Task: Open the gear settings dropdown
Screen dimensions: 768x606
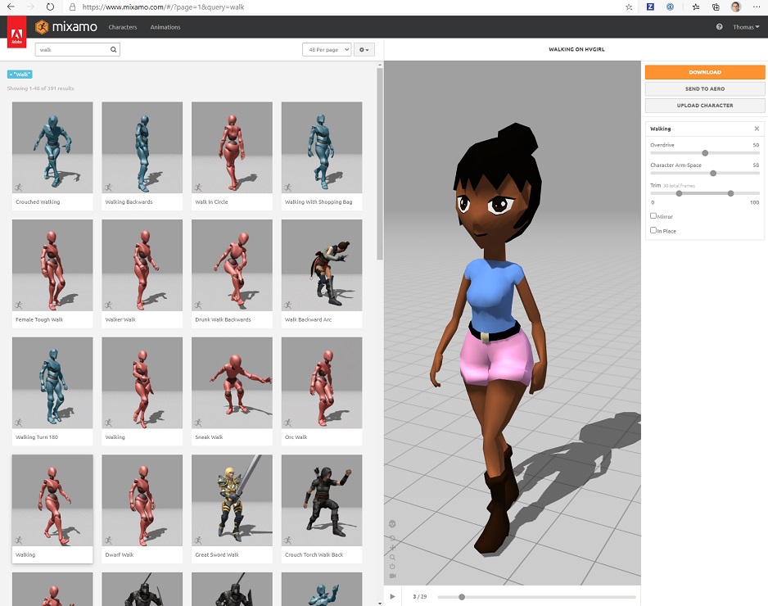Action: (x=364, y=50)
